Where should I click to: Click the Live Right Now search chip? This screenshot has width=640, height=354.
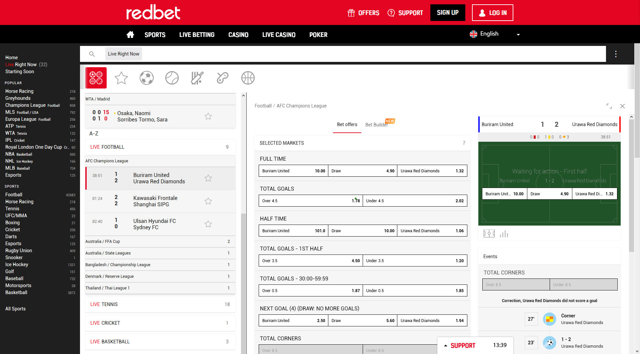[x=124, y=54]
